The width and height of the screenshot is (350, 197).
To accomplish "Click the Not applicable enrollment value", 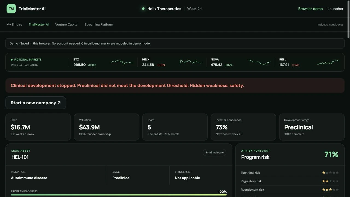I will 187,178.
